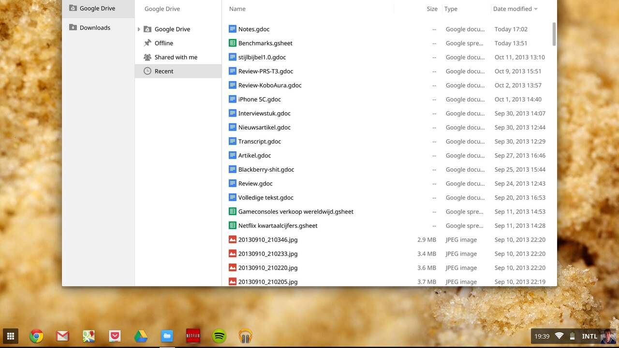The image size is (619, 348).
Task: Open Gmail from the shelf
Action: pyautogui.click(x=63, y=336)
